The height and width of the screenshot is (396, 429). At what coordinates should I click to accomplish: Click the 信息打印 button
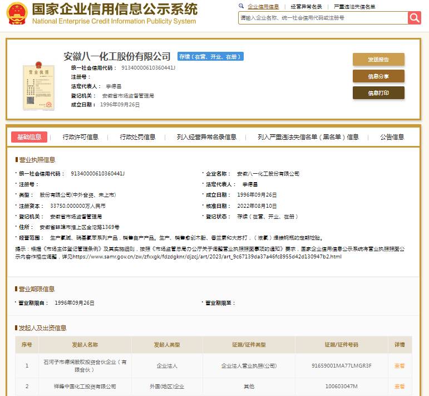[x=378, y=93]
